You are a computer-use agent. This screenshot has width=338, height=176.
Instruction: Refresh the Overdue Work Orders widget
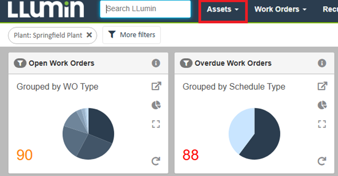coord(322,161)
